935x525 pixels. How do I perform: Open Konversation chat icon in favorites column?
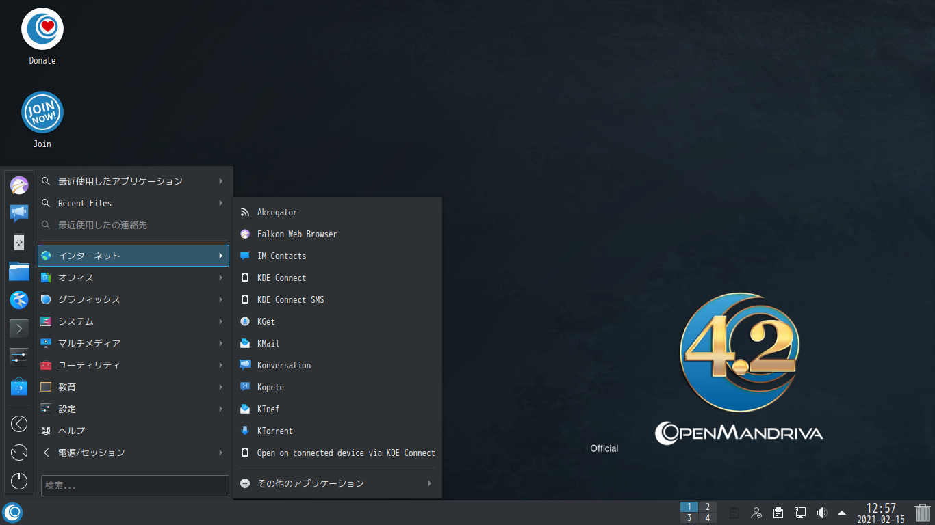[x=19, y=213]
